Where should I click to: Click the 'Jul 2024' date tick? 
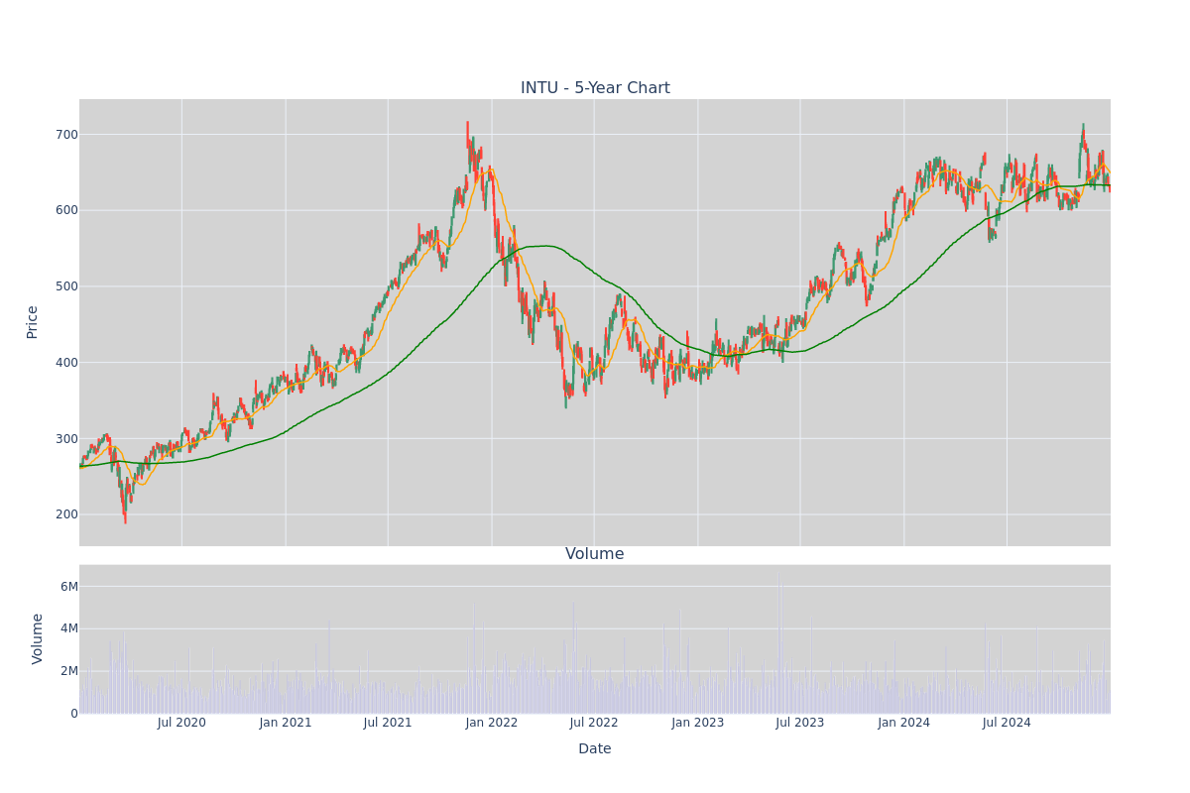(x=1007, y=724)
